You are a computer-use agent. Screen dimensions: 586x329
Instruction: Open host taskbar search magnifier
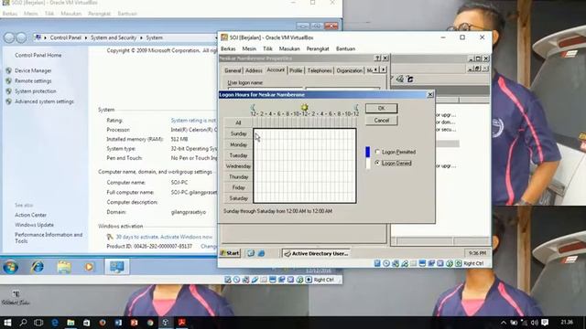tap(23, 323)
